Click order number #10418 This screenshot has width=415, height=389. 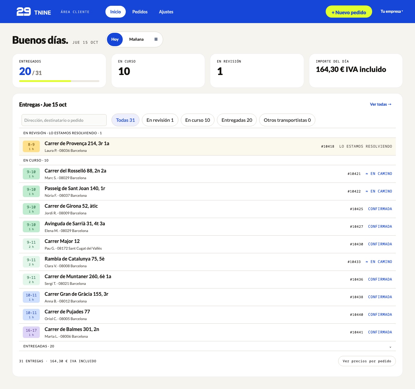click(328, 146)
